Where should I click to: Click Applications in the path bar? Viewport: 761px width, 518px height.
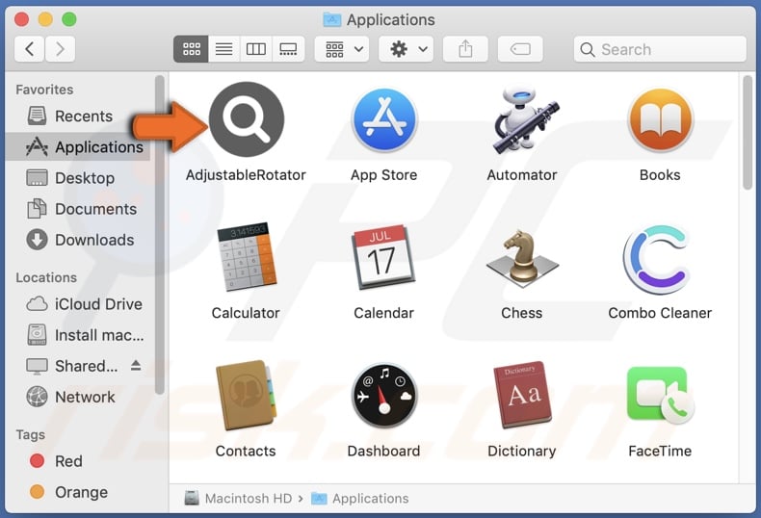point(359,498)
